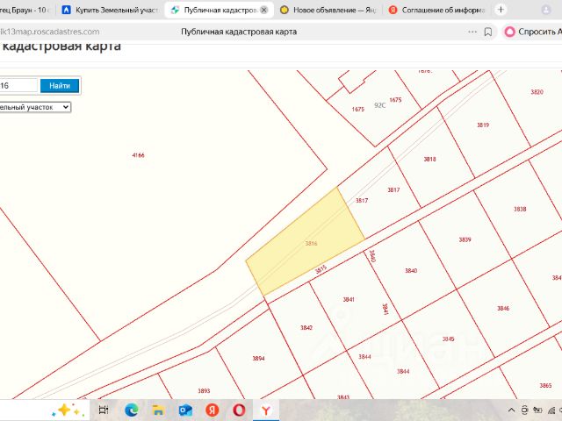Image resolution: width=562 pixels, height=421 pixels.
Task: Click the Спросить Алису assistant button
Action: pyautogui.click(x=532, y=32)
